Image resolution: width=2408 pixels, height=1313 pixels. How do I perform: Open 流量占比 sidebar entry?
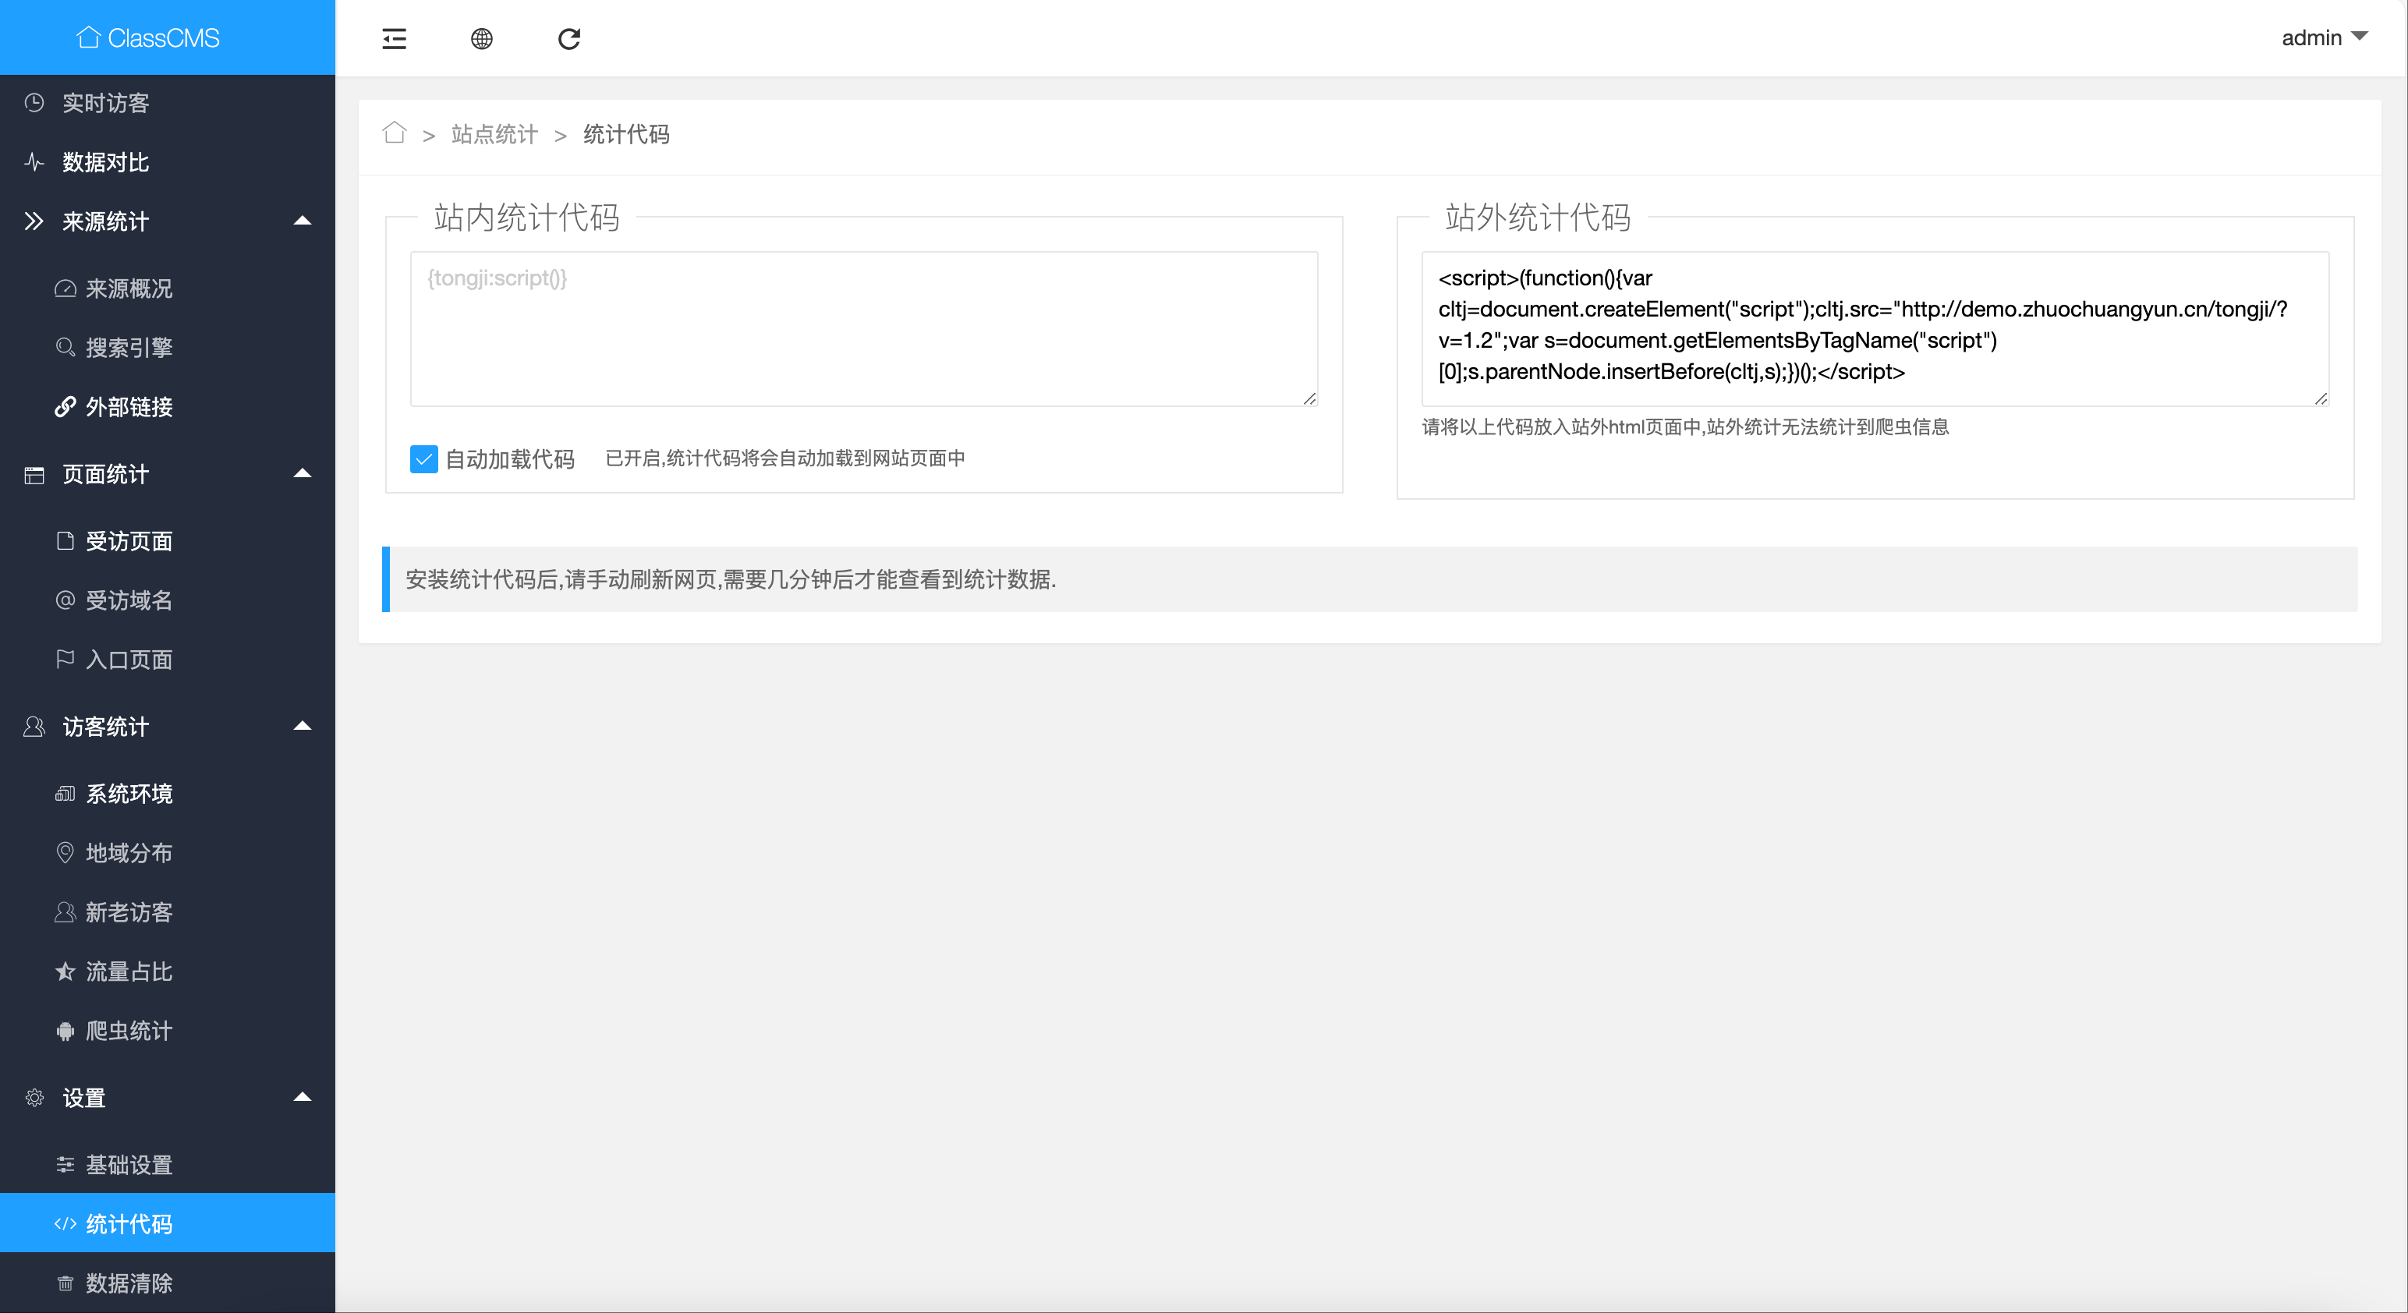coord(168,971)
